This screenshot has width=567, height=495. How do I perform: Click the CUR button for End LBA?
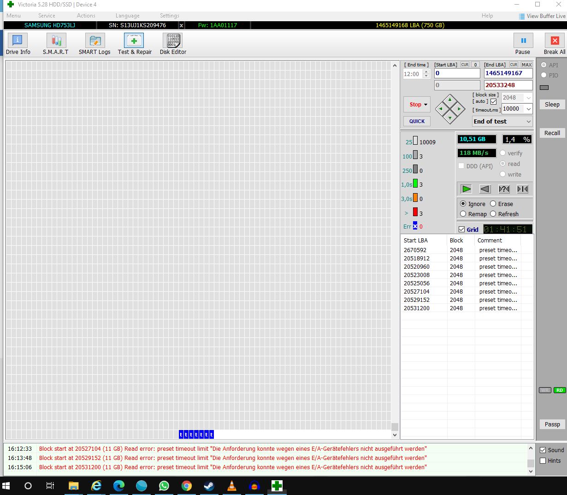514,65
